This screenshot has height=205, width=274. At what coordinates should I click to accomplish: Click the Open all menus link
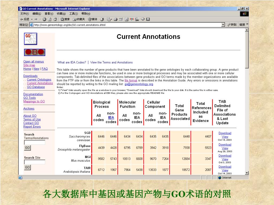[33, 62]
